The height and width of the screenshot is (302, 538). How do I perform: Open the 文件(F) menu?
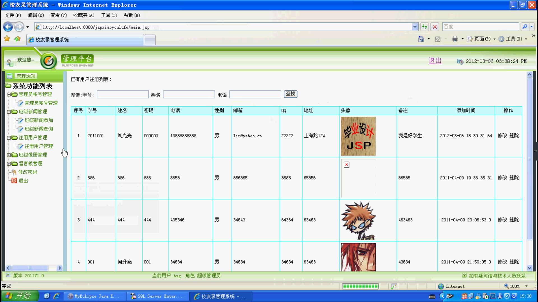click(13, 15)
